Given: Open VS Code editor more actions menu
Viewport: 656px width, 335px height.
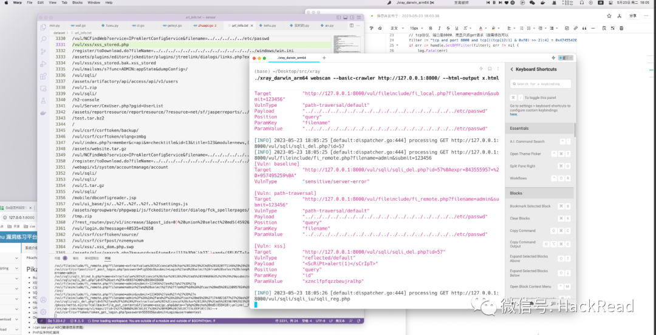Looking at the screenshot, I should point(357,25).
